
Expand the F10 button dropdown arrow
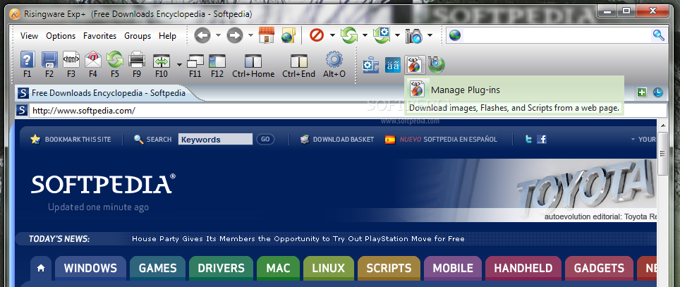tap(179, 65)
